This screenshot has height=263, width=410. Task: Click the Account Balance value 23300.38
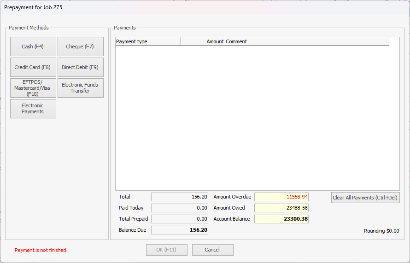[x=281, y=219]
